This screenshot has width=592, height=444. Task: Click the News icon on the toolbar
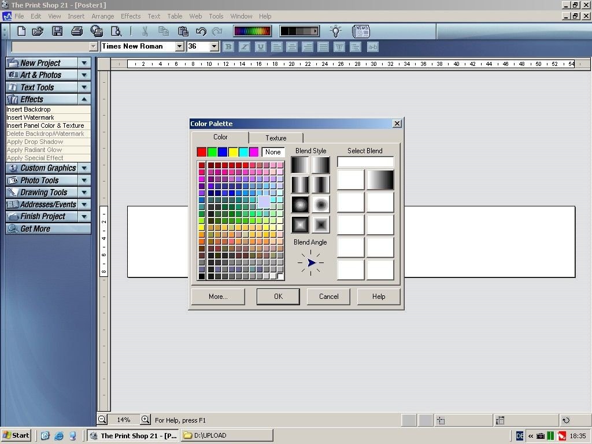tap(360, 31)
